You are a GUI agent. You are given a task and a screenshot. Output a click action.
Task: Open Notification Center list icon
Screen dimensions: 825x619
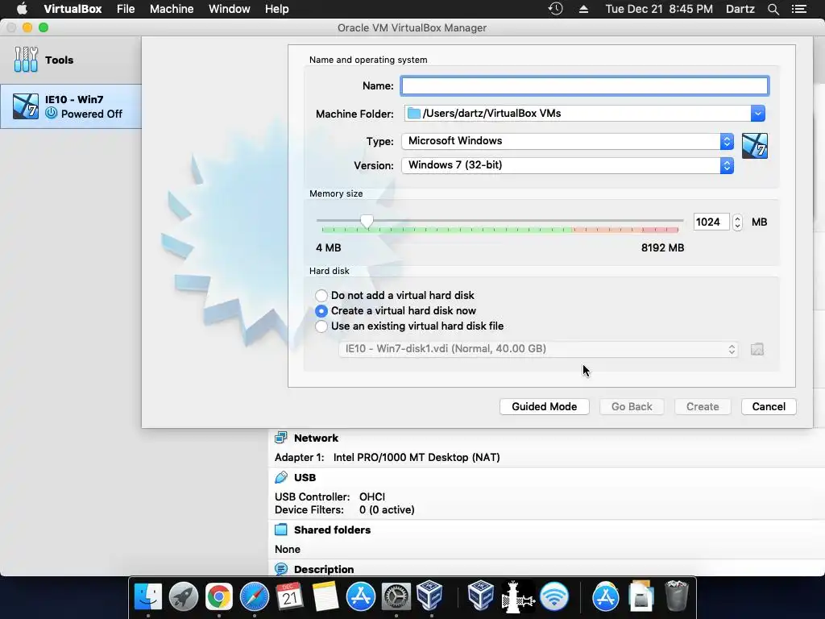pyautogui.click(x=798, y=9)
